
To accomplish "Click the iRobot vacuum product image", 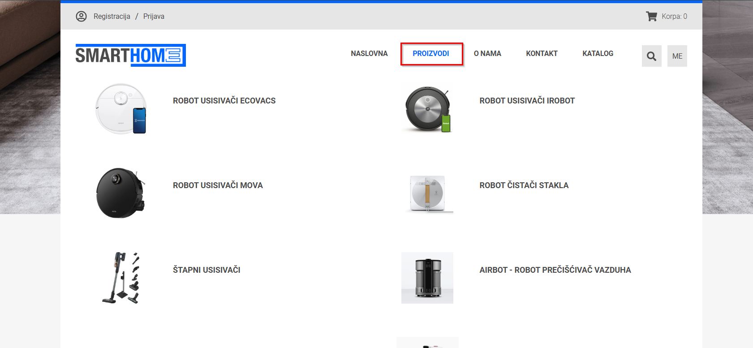I will 427,109.
